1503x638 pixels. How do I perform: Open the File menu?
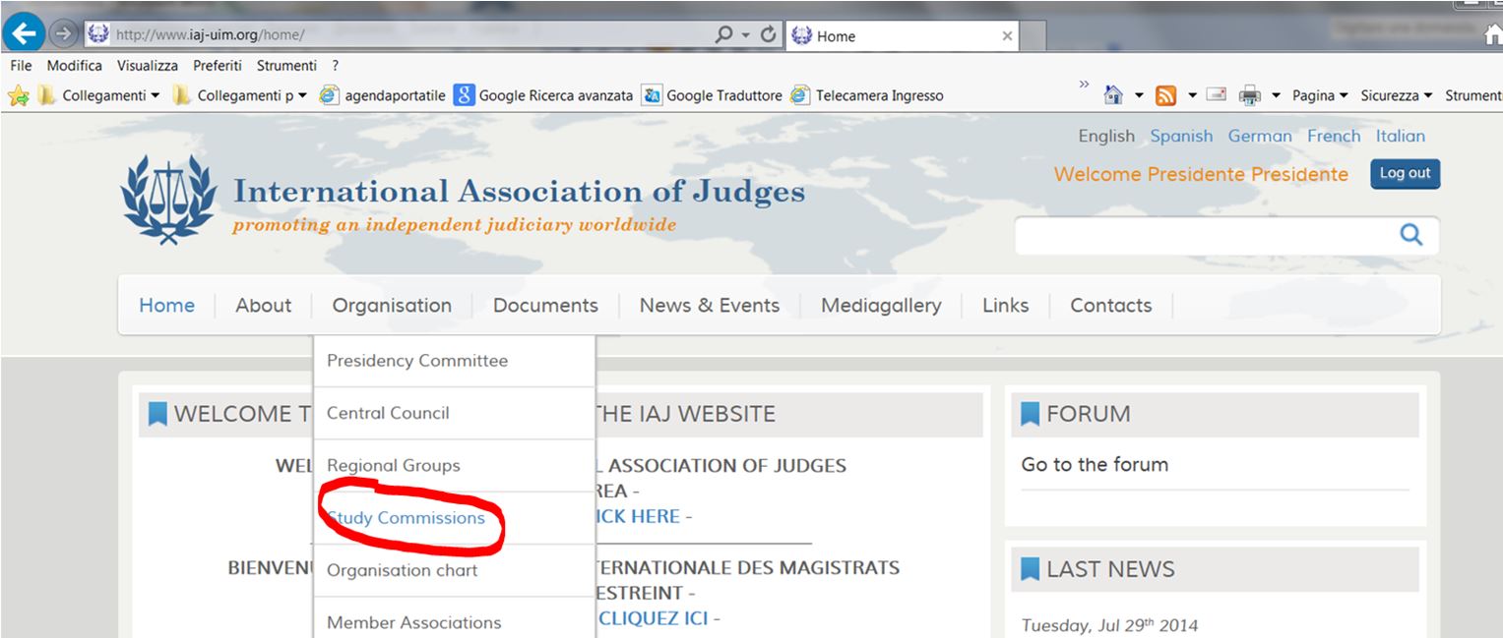point(21,66)
